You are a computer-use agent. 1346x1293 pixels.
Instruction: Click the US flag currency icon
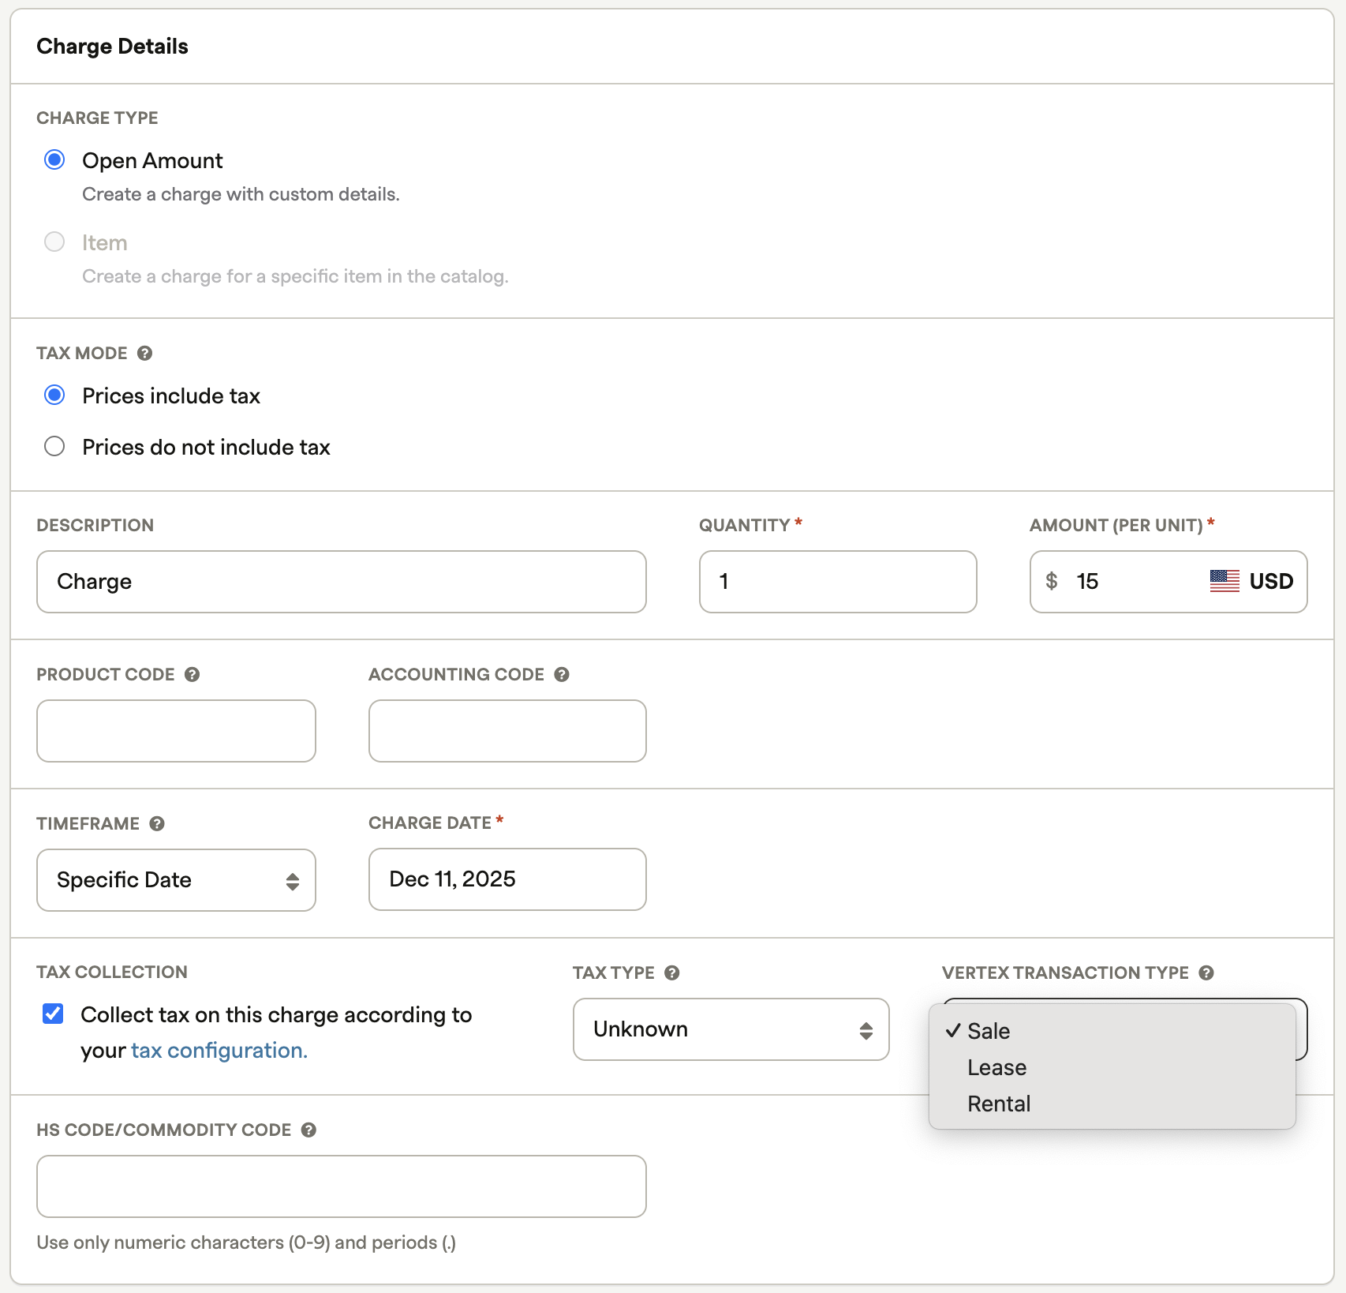point(1224,581)
